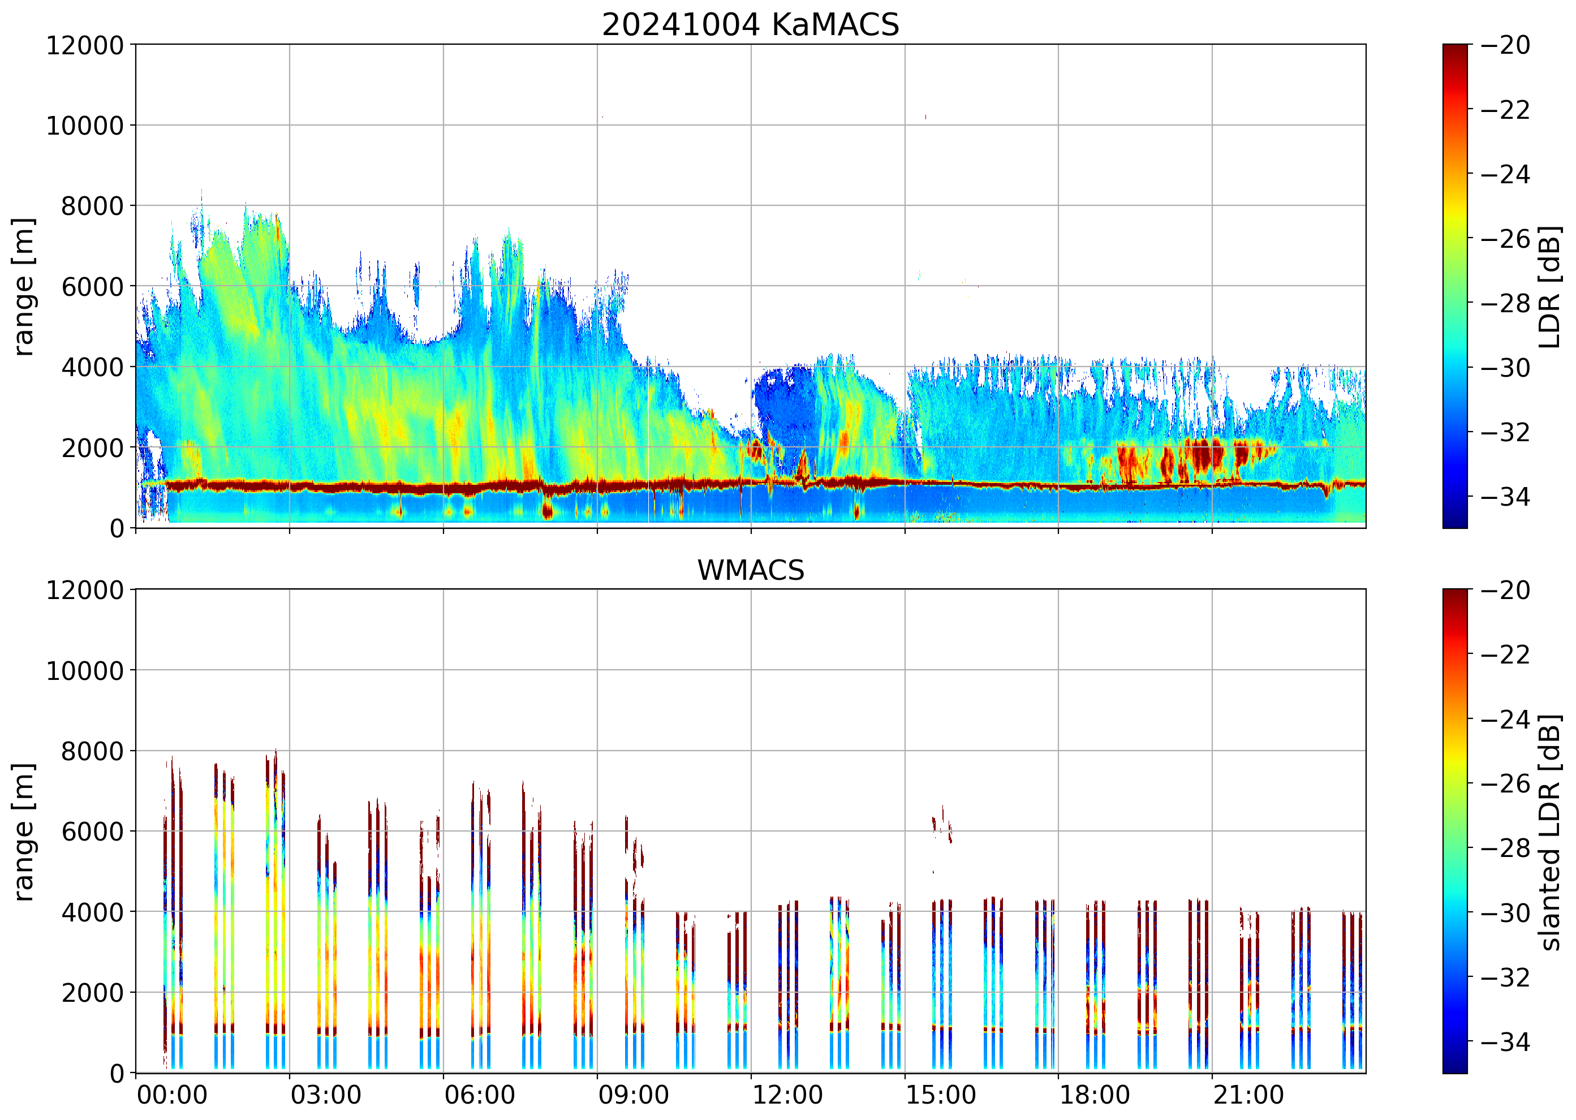Click the bottom plot 'range [m]' label

(x=24, y=832)
